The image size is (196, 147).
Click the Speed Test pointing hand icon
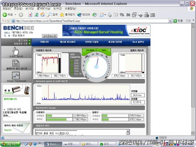coord(16,51)
